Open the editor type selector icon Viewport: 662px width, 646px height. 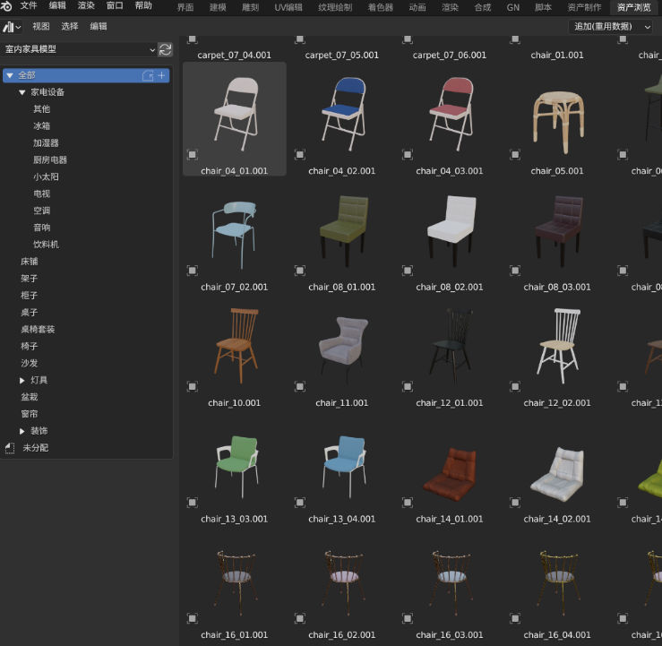[12, 27]
